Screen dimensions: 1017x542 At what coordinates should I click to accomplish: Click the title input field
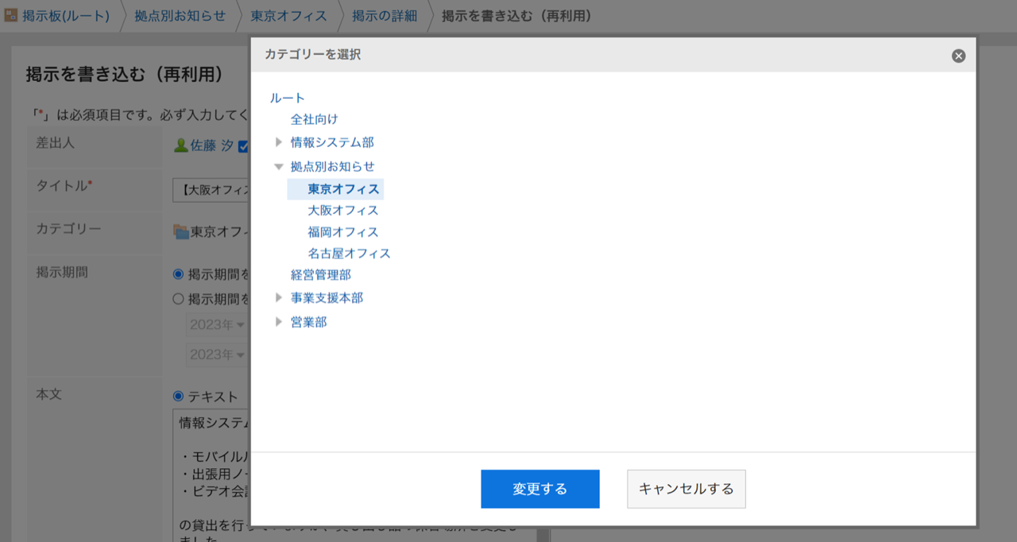[x=212, y=190]
